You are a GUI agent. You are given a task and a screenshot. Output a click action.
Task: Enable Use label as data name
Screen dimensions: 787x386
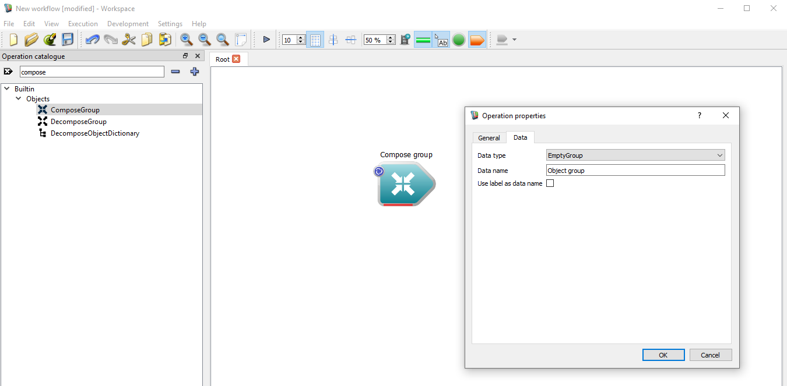550,183
